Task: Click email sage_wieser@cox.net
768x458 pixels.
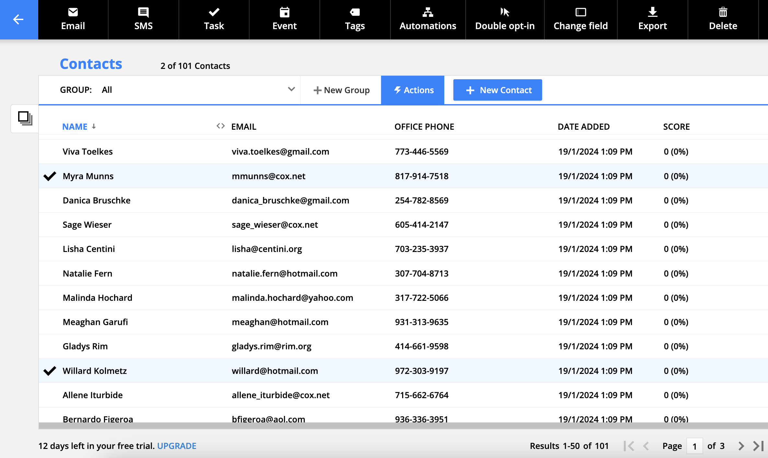Action: (x=275, y=224)
